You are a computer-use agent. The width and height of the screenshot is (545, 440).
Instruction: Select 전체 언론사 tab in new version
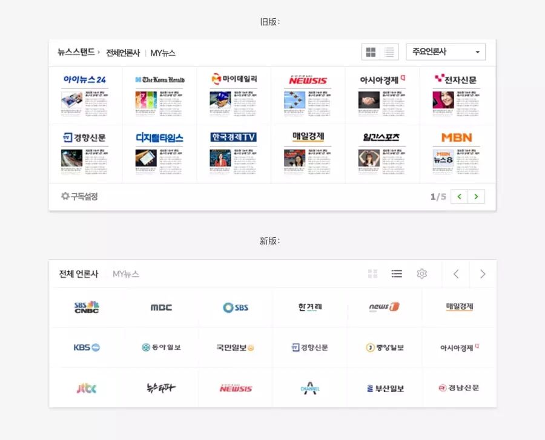click(x=79, y=274)
